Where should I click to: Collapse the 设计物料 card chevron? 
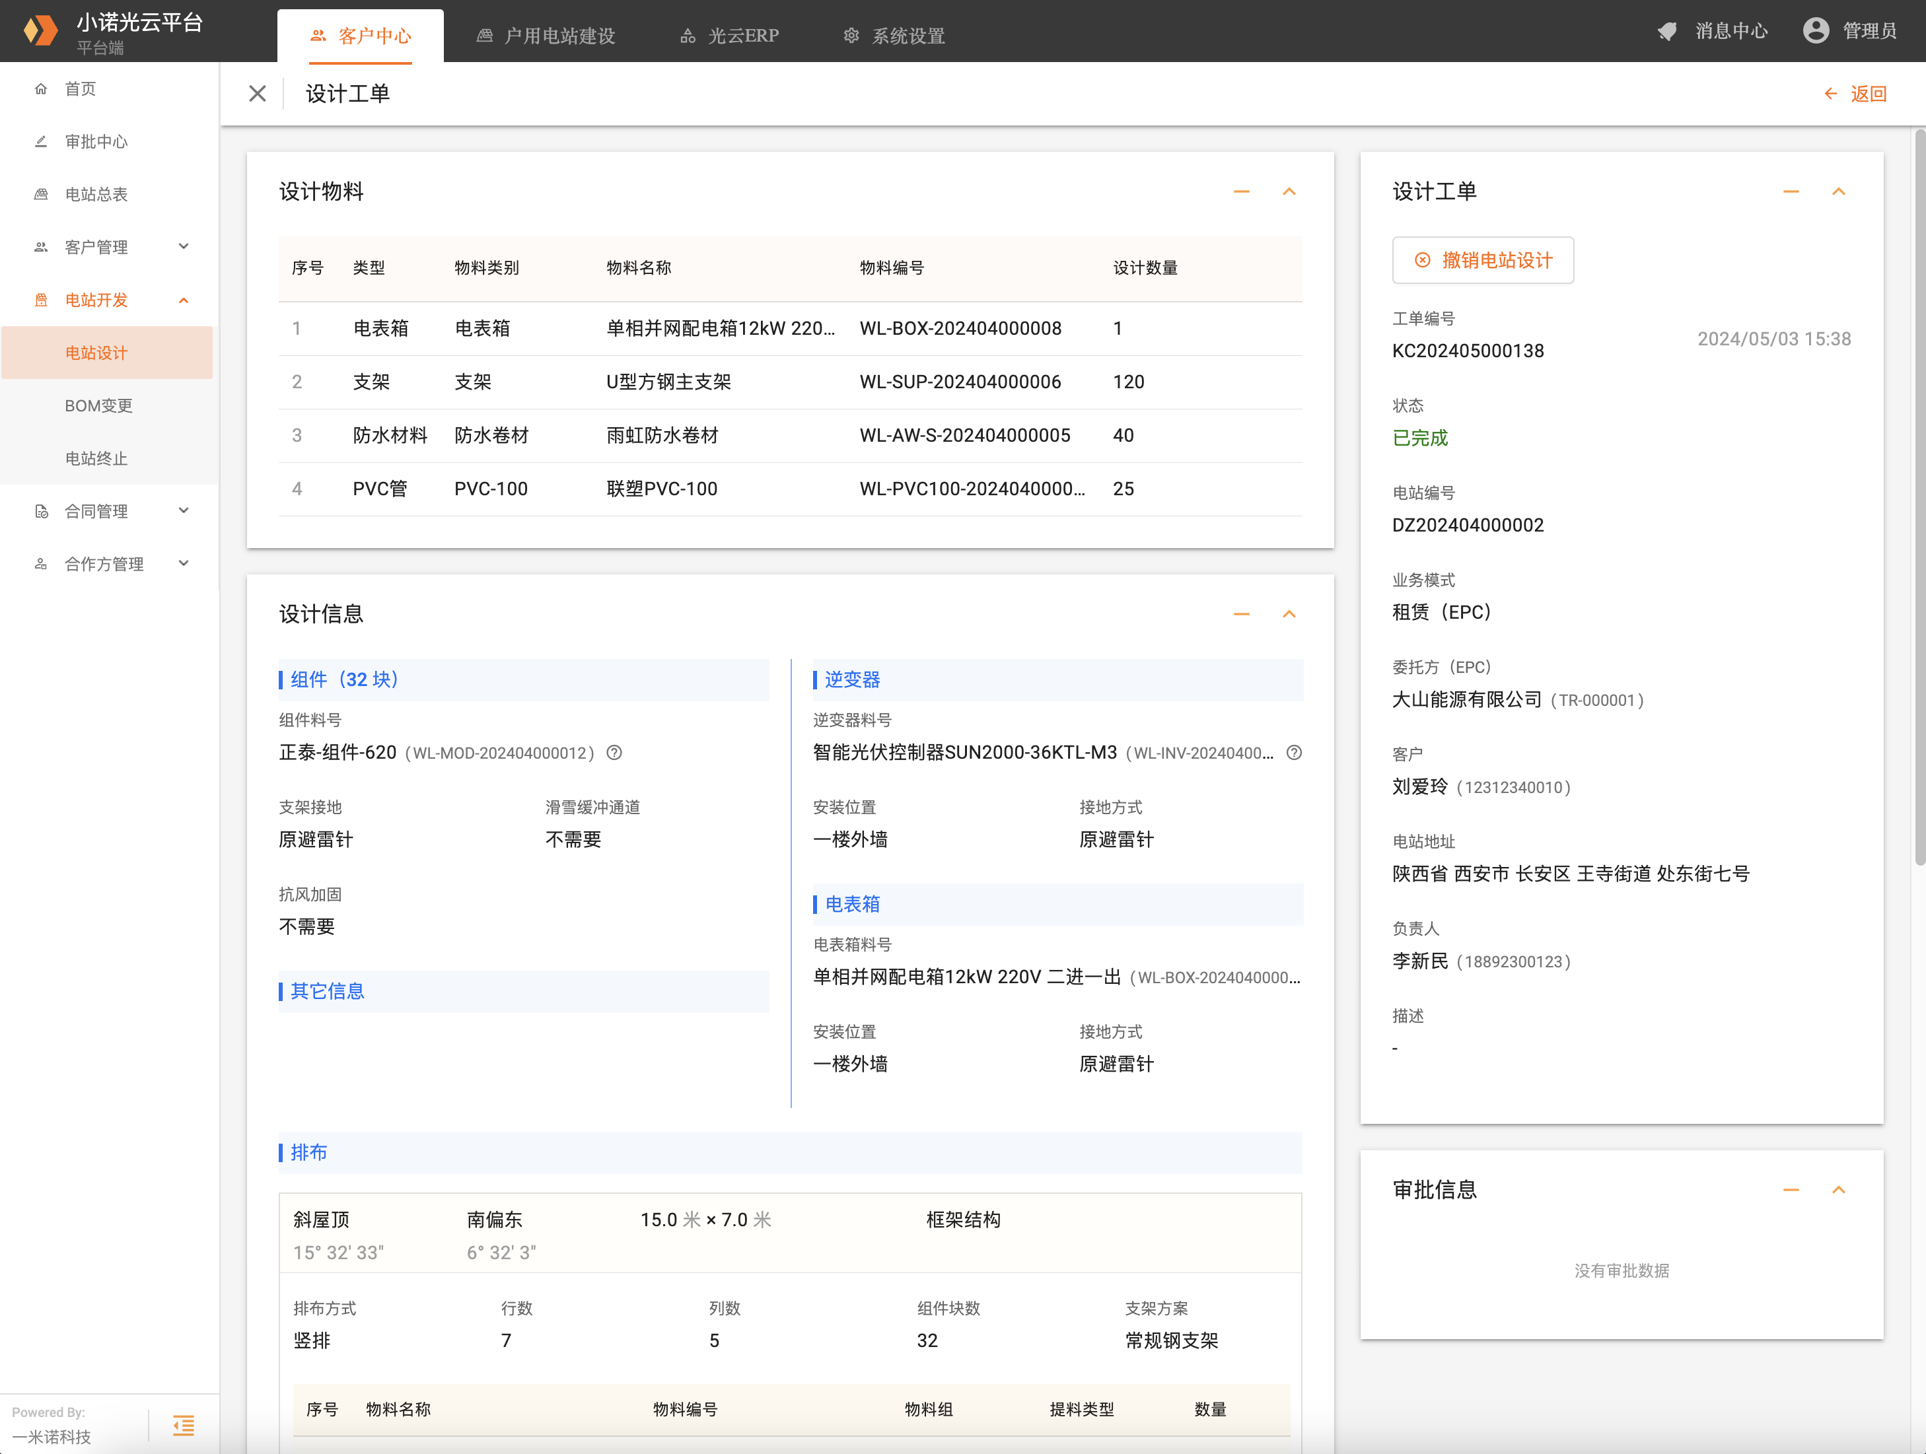(x=1289, y=191)
